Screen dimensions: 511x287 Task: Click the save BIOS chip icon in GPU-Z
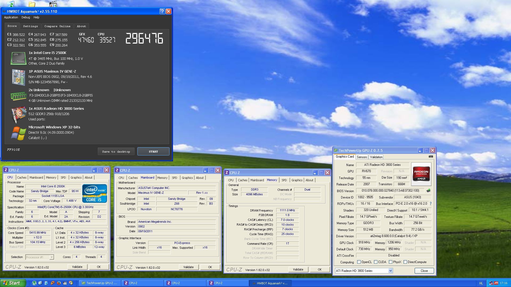(x=428, y=191)
